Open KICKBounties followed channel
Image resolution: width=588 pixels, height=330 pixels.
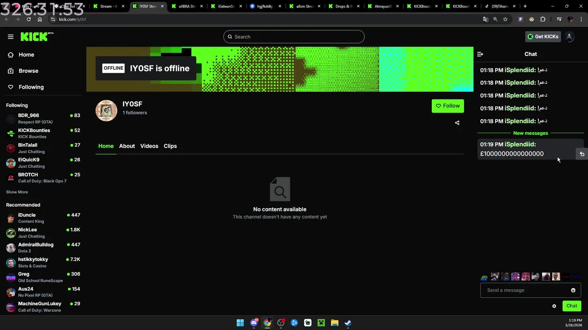click(x=43, y=133)
